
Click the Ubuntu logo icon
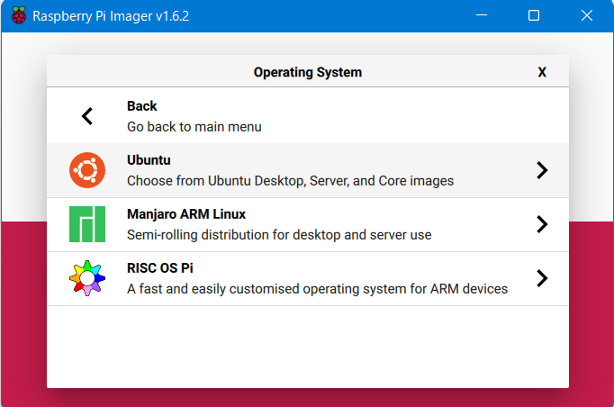point(87,170)
